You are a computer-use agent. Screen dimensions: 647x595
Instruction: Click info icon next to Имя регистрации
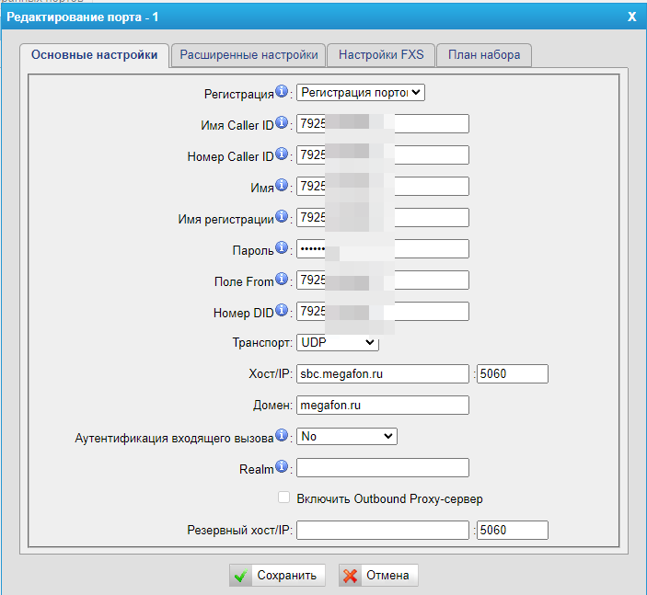click(282, 216)
